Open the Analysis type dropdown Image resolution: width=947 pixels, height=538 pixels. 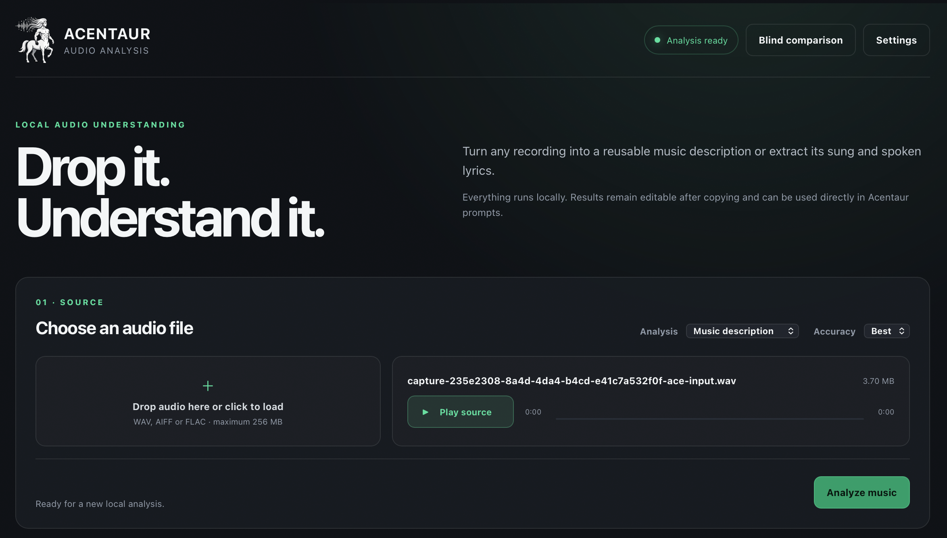[x=742, y=331]
